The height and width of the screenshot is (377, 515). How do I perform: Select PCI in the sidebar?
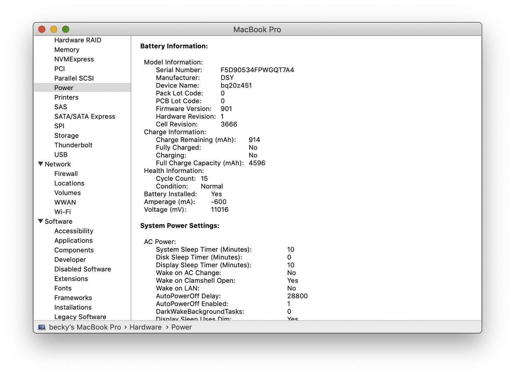(59, 69)
